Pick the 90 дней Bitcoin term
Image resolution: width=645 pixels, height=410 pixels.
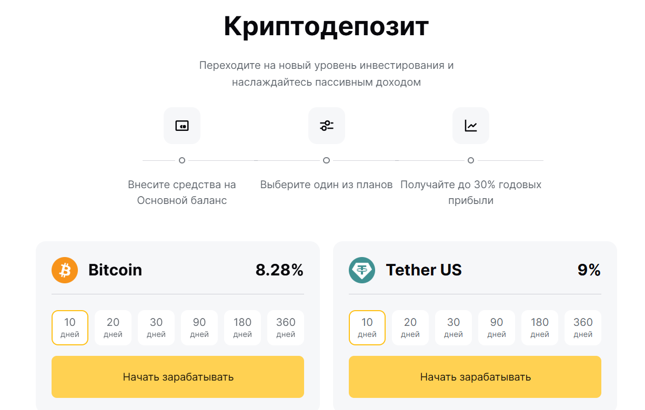(x=199, y=327)
